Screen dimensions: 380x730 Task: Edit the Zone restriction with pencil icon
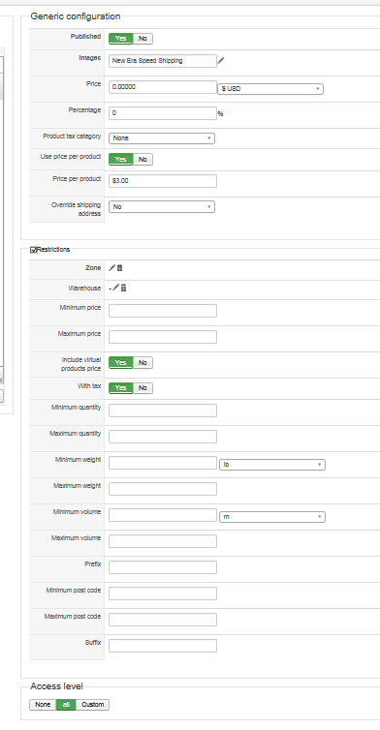point(111,267)
